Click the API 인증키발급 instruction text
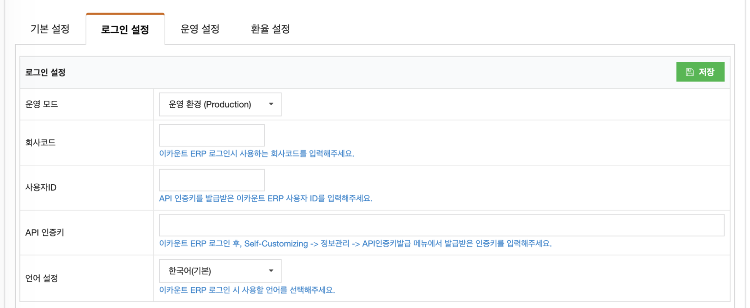This screenshot has width=750, height=308. 355,243
